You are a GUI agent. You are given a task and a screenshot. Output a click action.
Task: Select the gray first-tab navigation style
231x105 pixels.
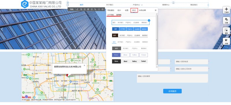pos(130,48)
